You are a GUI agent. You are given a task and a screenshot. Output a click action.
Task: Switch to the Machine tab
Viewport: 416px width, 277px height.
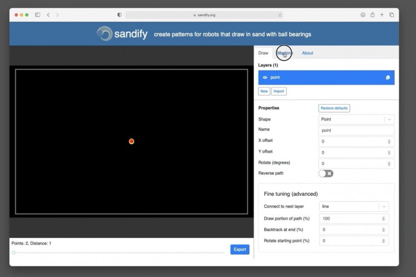point(285,53)
